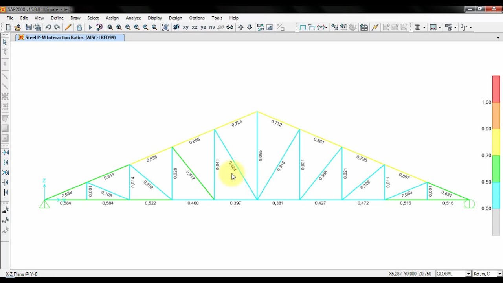Toggle the Lock/Unlock Model padlock icon
Viewport: 503px width, 283px height.
click(79, 27)
